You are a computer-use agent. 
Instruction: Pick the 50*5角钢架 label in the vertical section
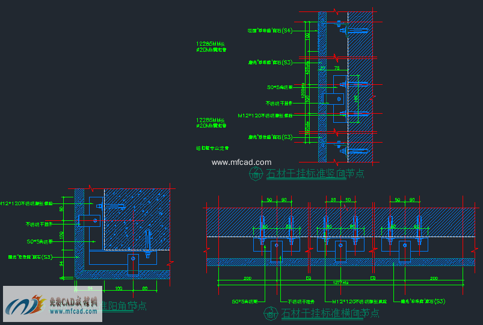[x=280, y=88]
